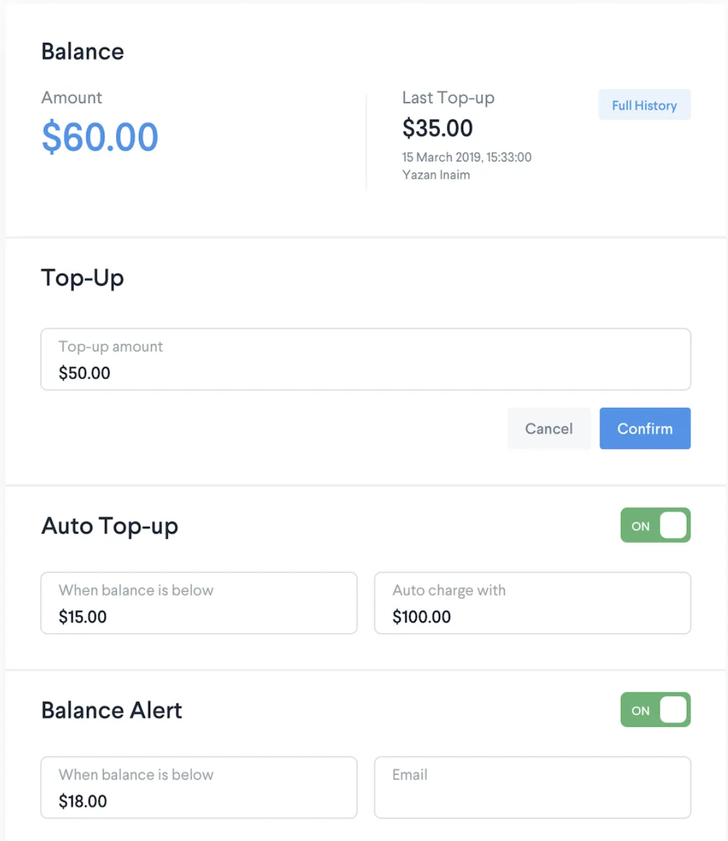
Task: Select the Auto Top-up heading
Action: [x=110, y=525]
